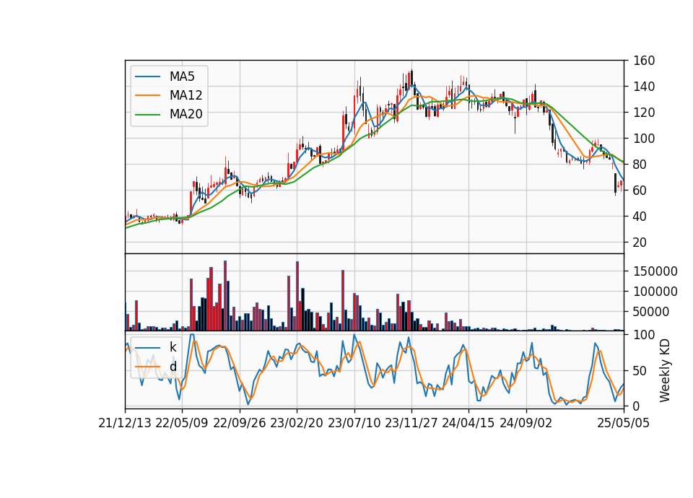The height and width of the screenshot is (498, 693).
Task: Click the 23/07/10 date tick label
Action: tap(354, 423)
